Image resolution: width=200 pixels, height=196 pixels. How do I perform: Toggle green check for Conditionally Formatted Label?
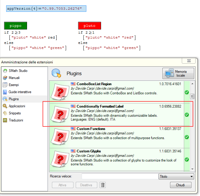(x=186, y=115)
